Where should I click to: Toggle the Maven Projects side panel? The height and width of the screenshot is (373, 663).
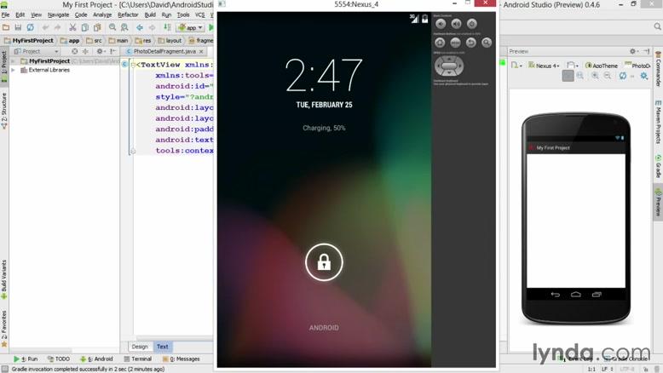659,122
